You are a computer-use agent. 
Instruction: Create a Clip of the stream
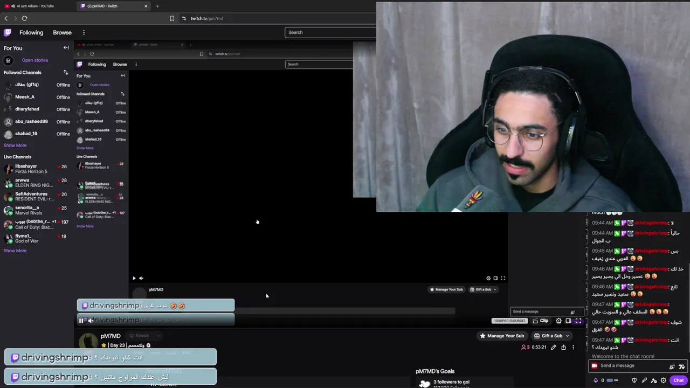tap(541, 321)
